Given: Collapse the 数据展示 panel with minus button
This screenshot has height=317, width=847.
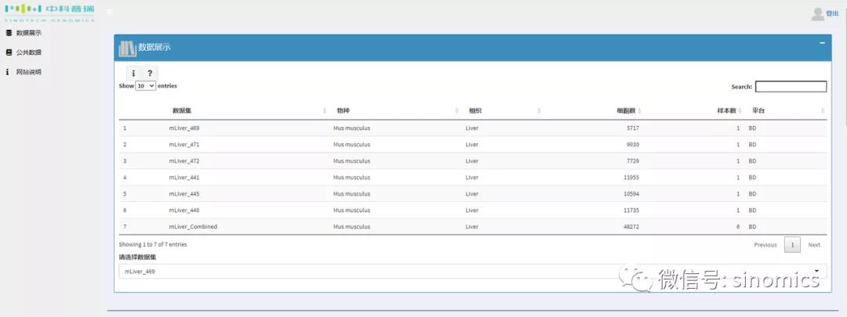Looking at the screenshot, I should click(822, 42).
